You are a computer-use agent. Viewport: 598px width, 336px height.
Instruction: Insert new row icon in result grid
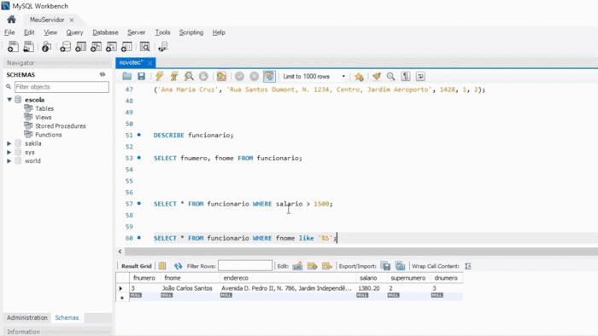pyautogui.click(x=313, y=266)
